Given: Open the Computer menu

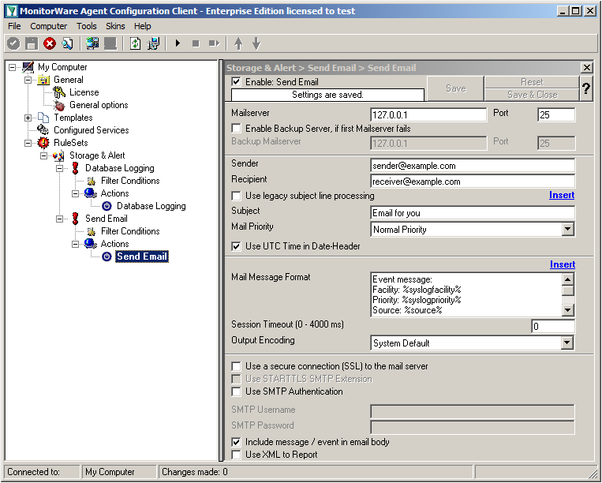Looking at the screenshot, I should 49,26.
